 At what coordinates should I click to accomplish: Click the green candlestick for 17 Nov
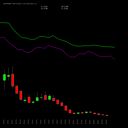pos(49,98)
